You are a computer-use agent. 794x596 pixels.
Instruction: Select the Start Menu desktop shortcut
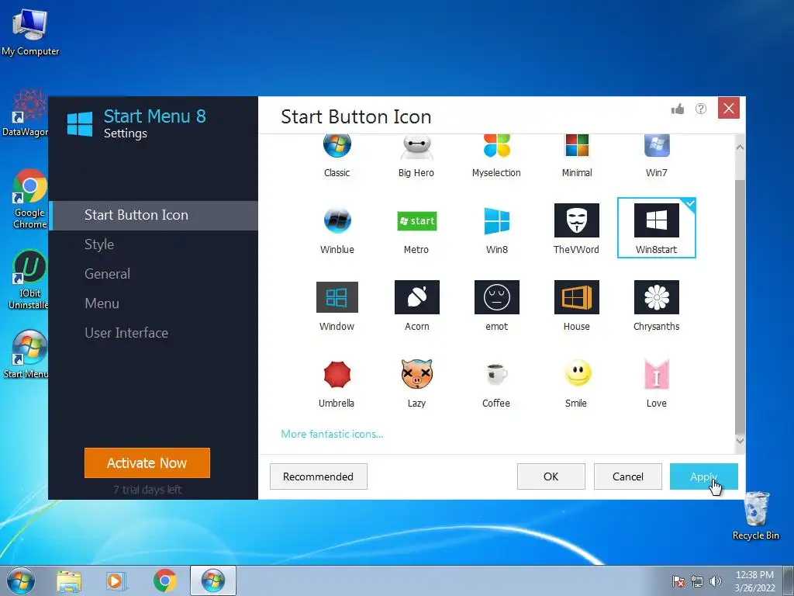coord(26,354)
